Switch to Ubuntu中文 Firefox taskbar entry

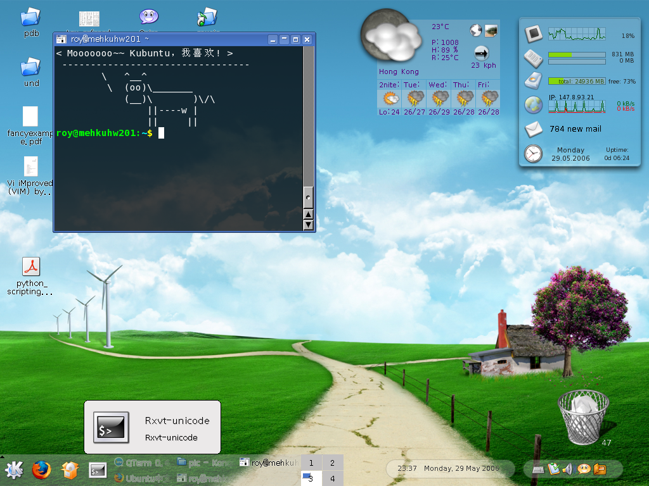(142, 478)
